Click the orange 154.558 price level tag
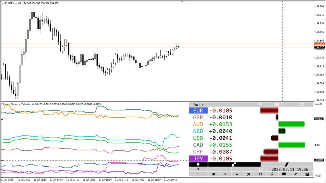 (319, 44)
